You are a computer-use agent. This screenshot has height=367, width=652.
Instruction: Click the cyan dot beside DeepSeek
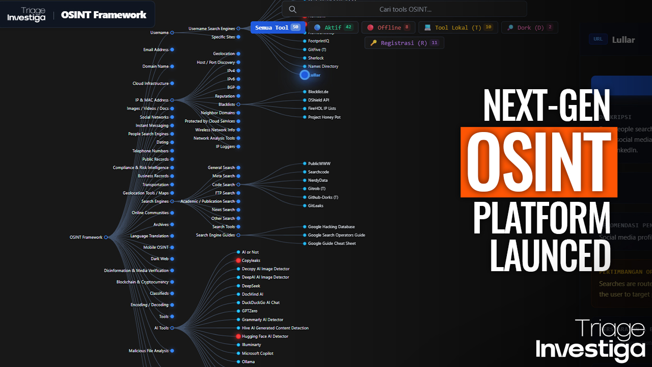238,286
